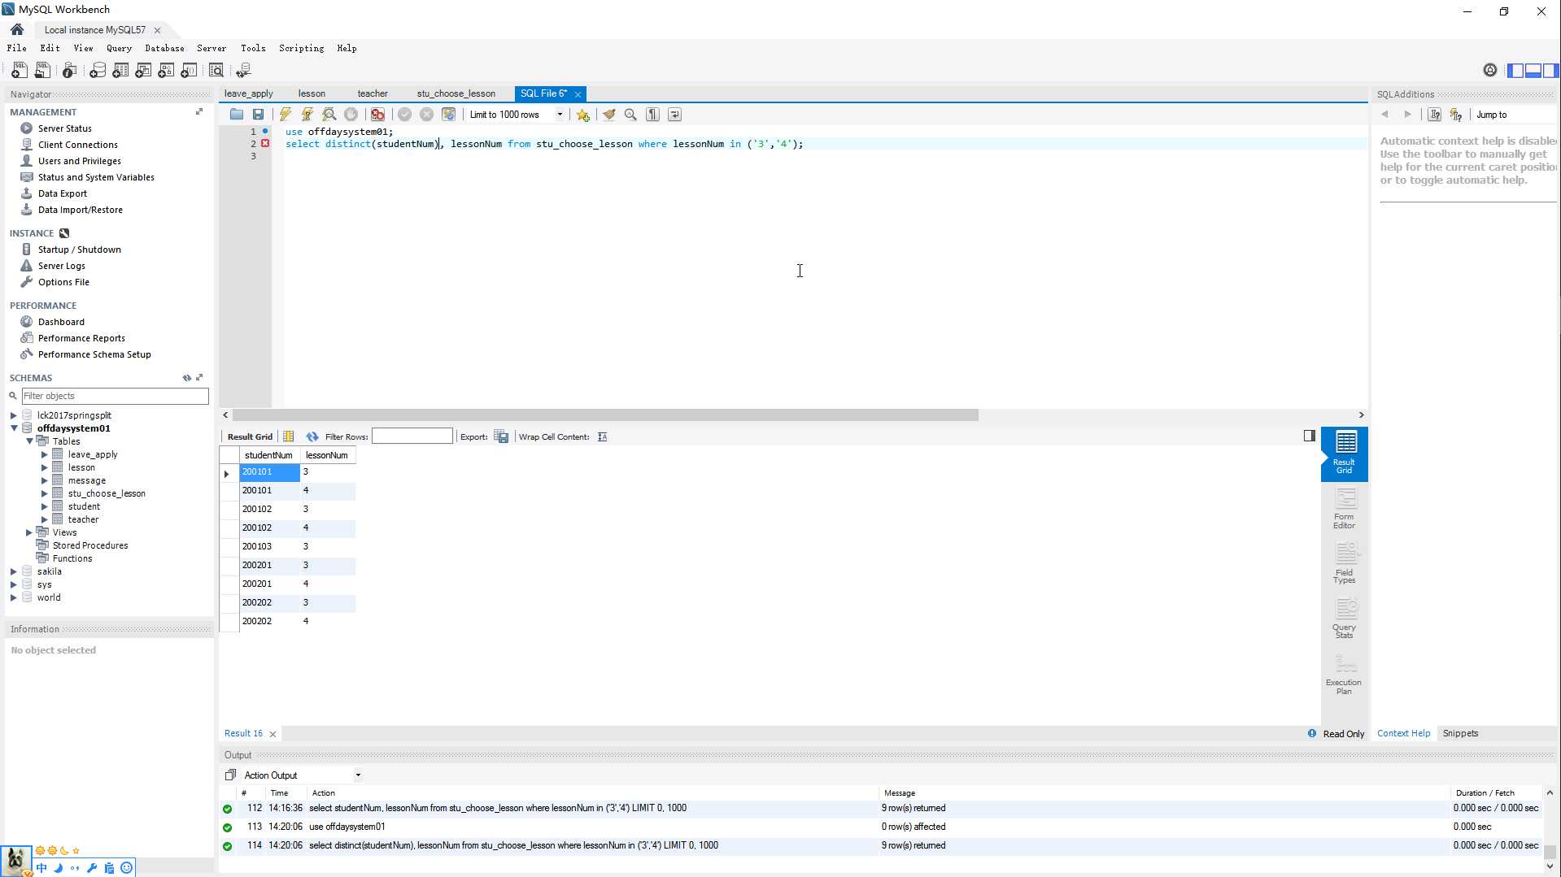Toggle word wrapping in editor
1561x877 pixels.
pyautogui.click(x=674, y=115)
